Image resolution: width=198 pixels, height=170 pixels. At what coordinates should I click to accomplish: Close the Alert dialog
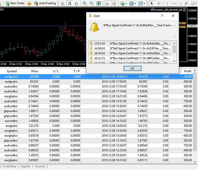[173, 16]
